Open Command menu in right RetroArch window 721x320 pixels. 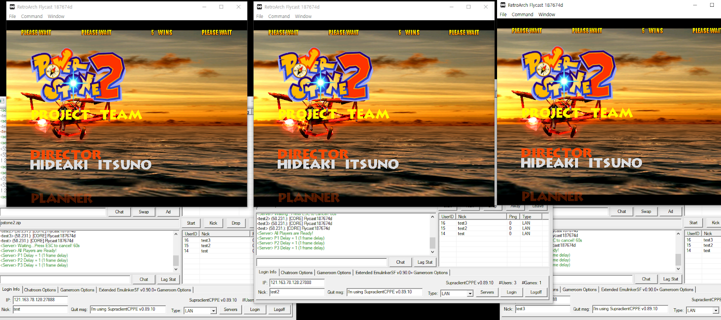pyautogui.click(x=522, y=14)
